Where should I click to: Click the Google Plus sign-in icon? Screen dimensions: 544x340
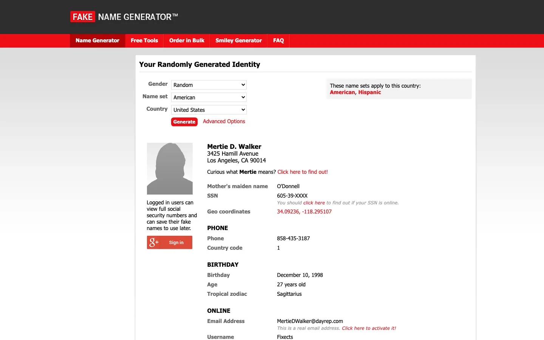tap(154, 243)
